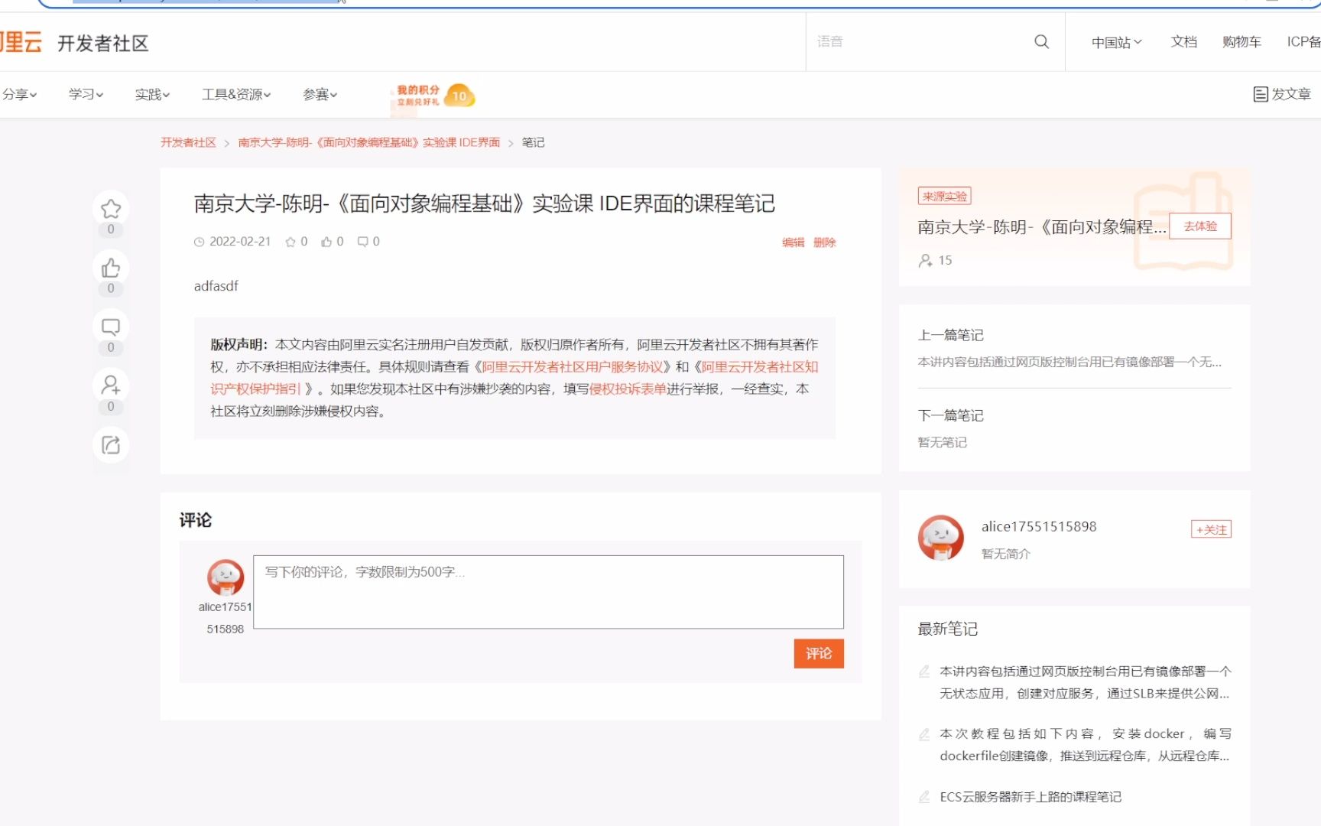
Task: Open the previous note under 上一篇笔记
Action: click(x=1069, y=363)
